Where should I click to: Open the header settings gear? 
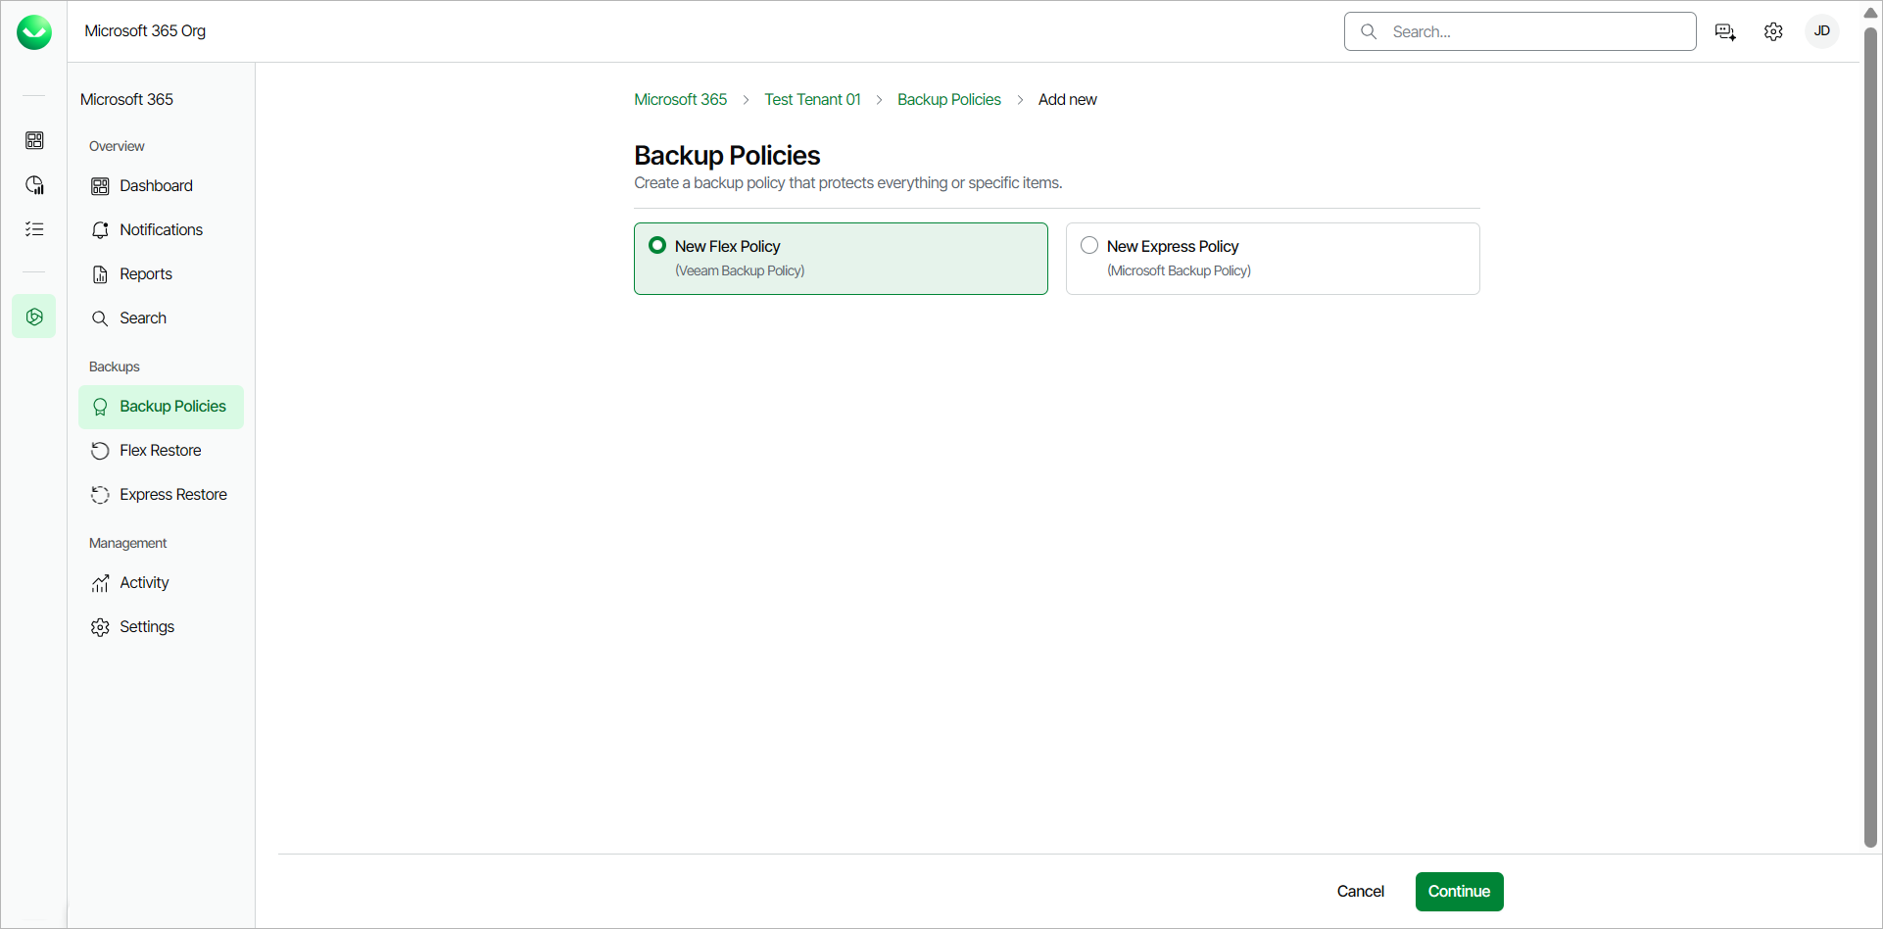(x=1773, y=32)
